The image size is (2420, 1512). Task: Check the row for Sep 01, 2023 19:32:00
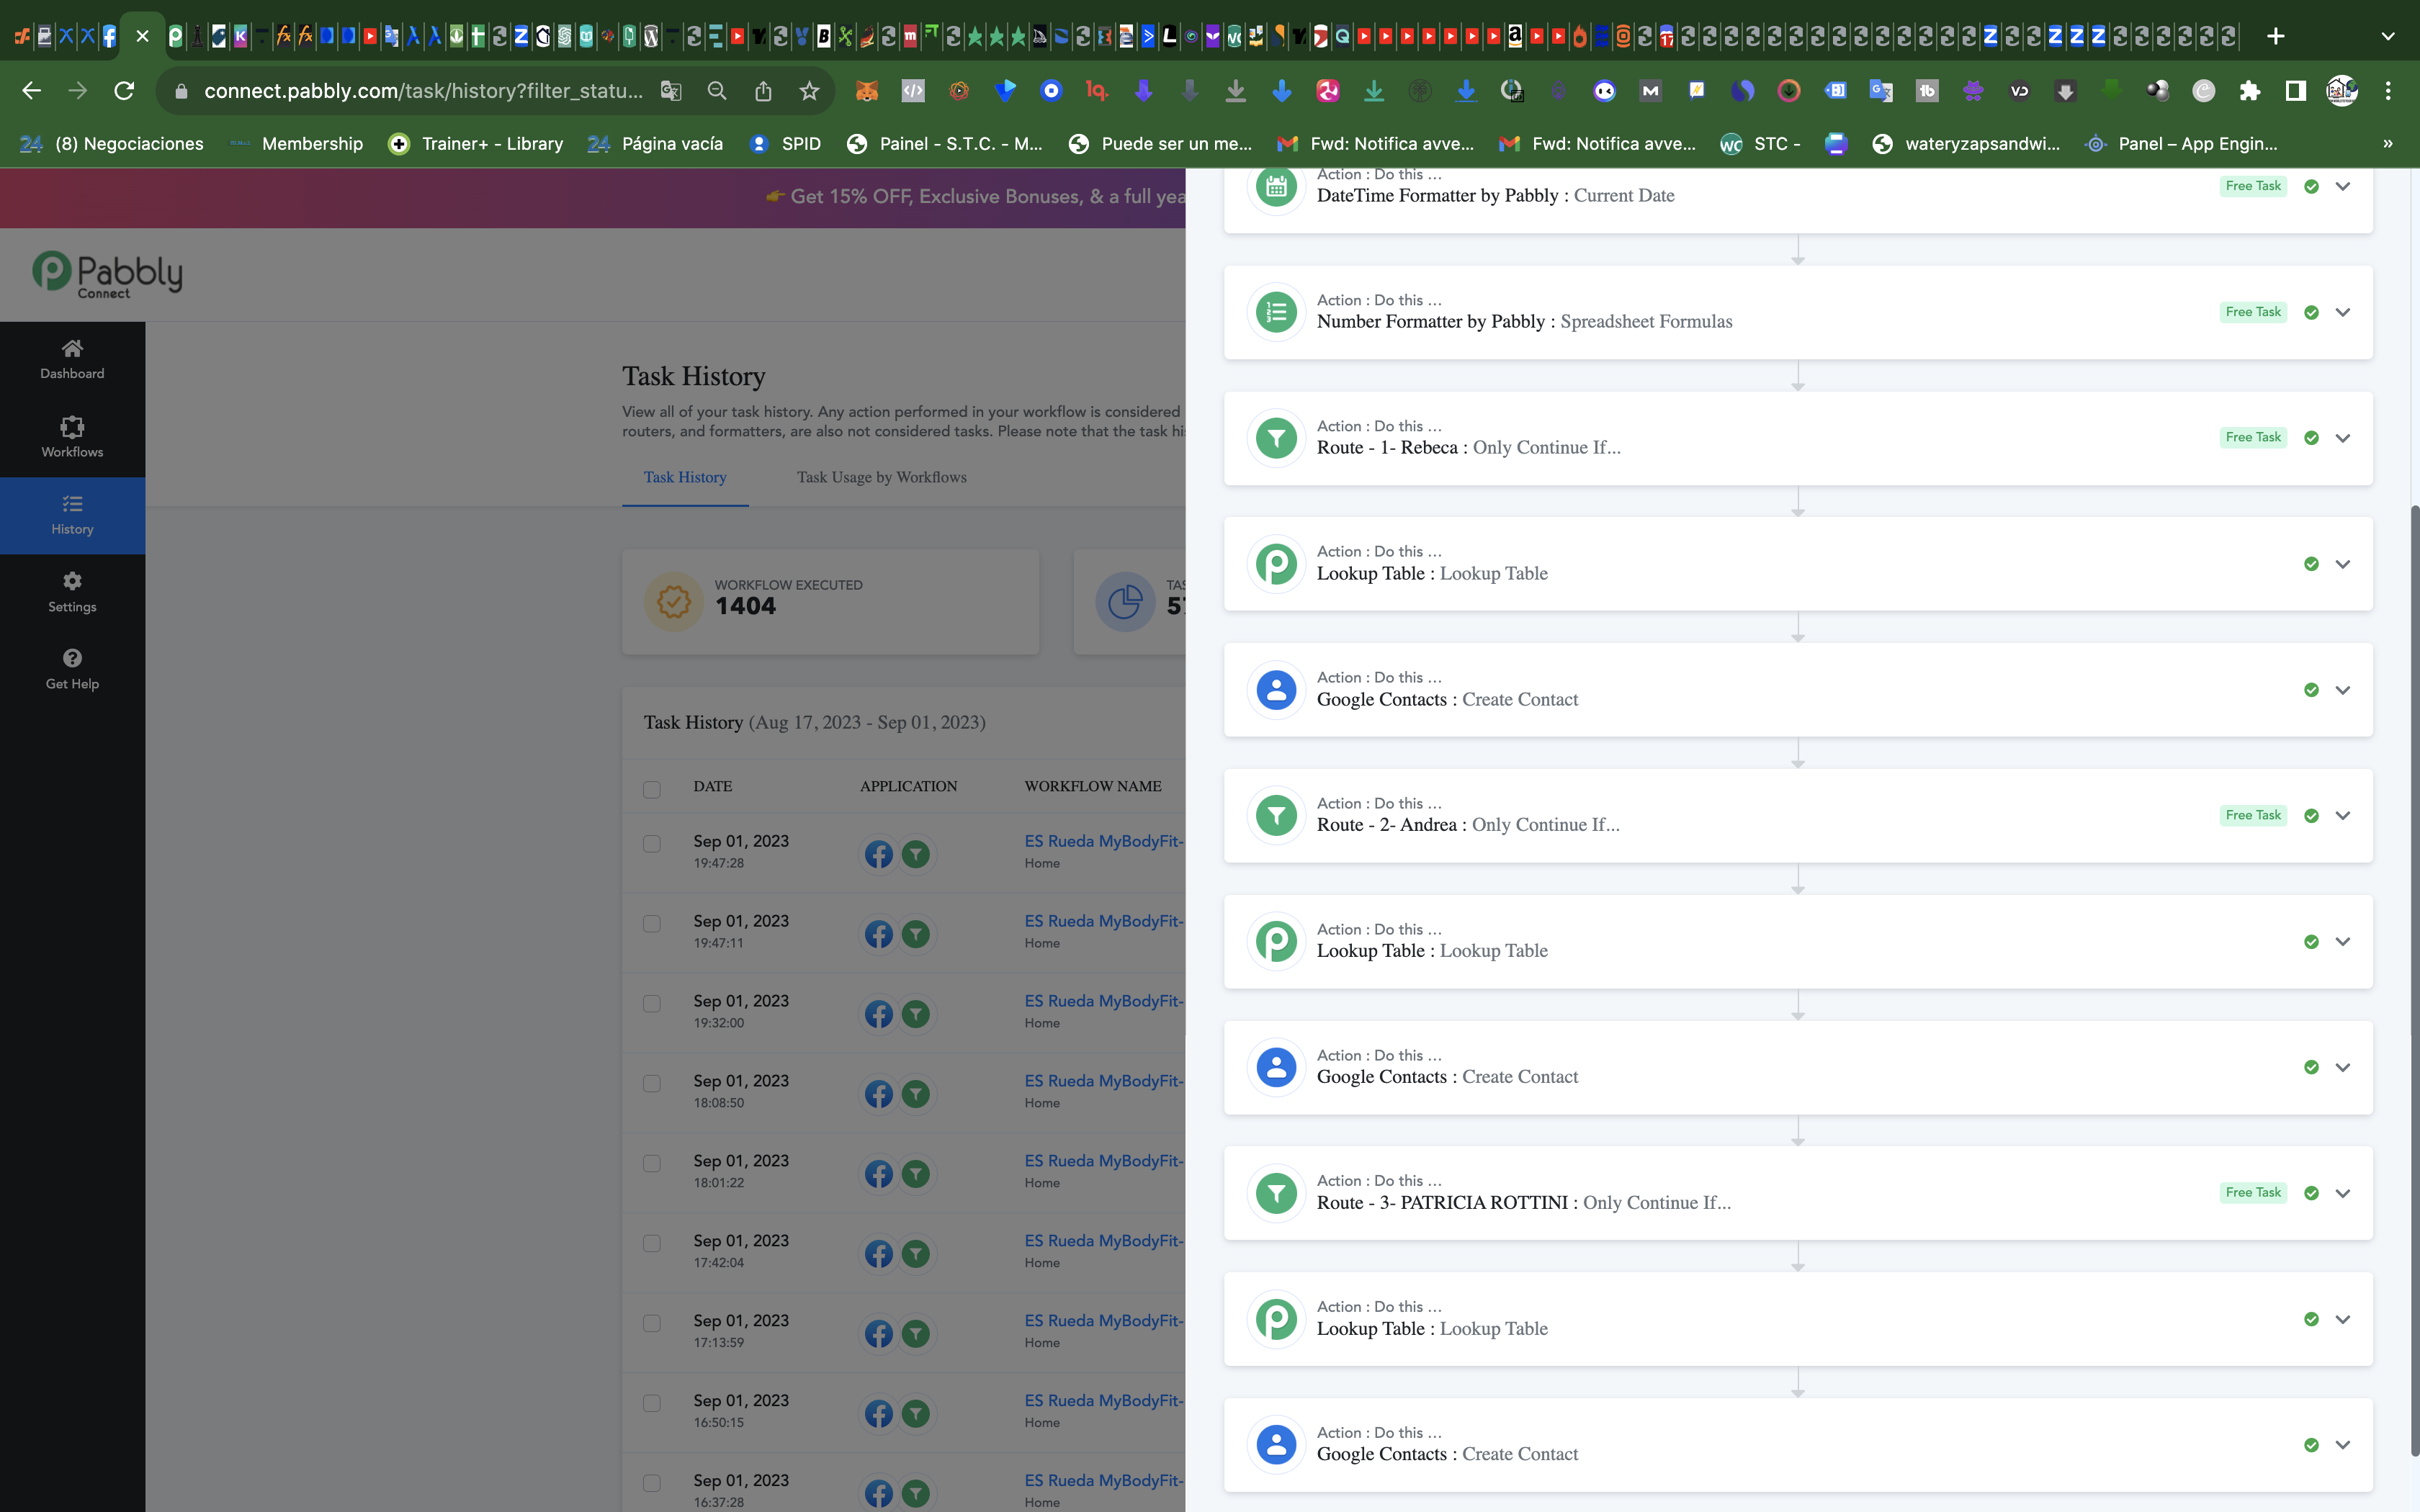652,1003
